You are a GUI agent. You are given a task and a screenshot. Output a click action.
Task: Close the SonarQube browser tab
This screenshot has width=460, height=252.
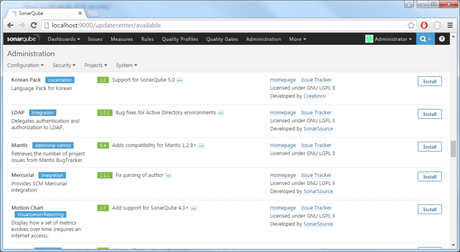click(x=80, y=13)
